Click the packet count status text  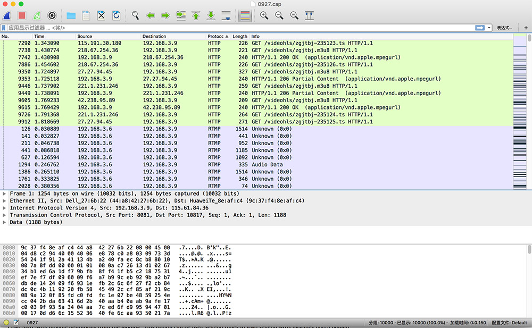(407, 323)
